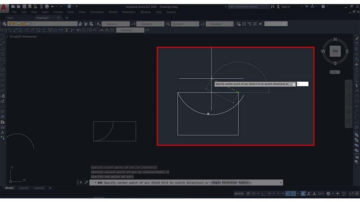Screen dimensions: 360x202
Task: Open workspace switching gear in status bar
Action: pos(328,193)
